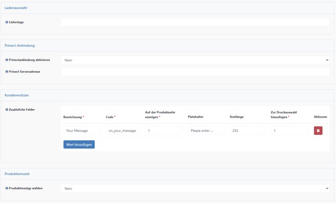The width and height of the screenshot is (336, 203).
Task: Click the Kundennotizen section heading
Action: tap(17, 95)
